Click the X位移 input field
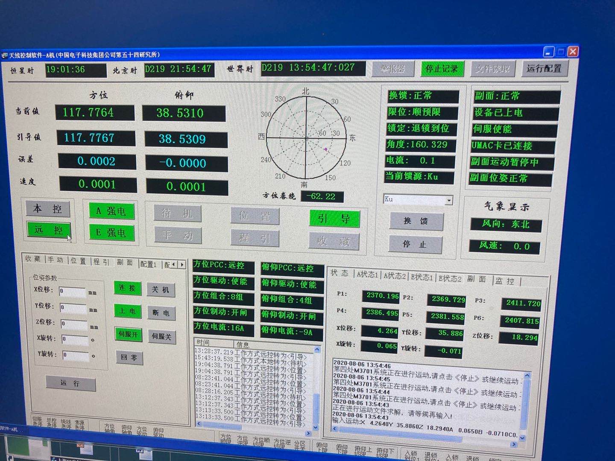The image size is (615, 461). click(x=72, y=292)
